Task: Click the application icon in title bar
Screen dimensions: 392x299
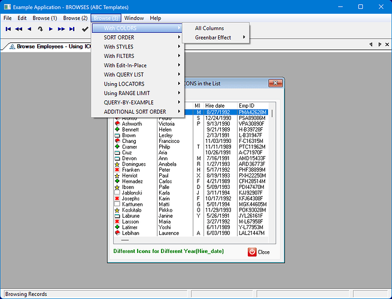Action: click(7, 7)
